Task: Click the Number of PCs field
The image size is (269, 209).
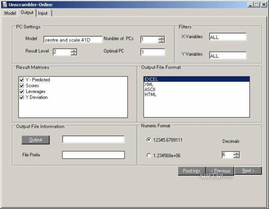Action: point(149,39)
